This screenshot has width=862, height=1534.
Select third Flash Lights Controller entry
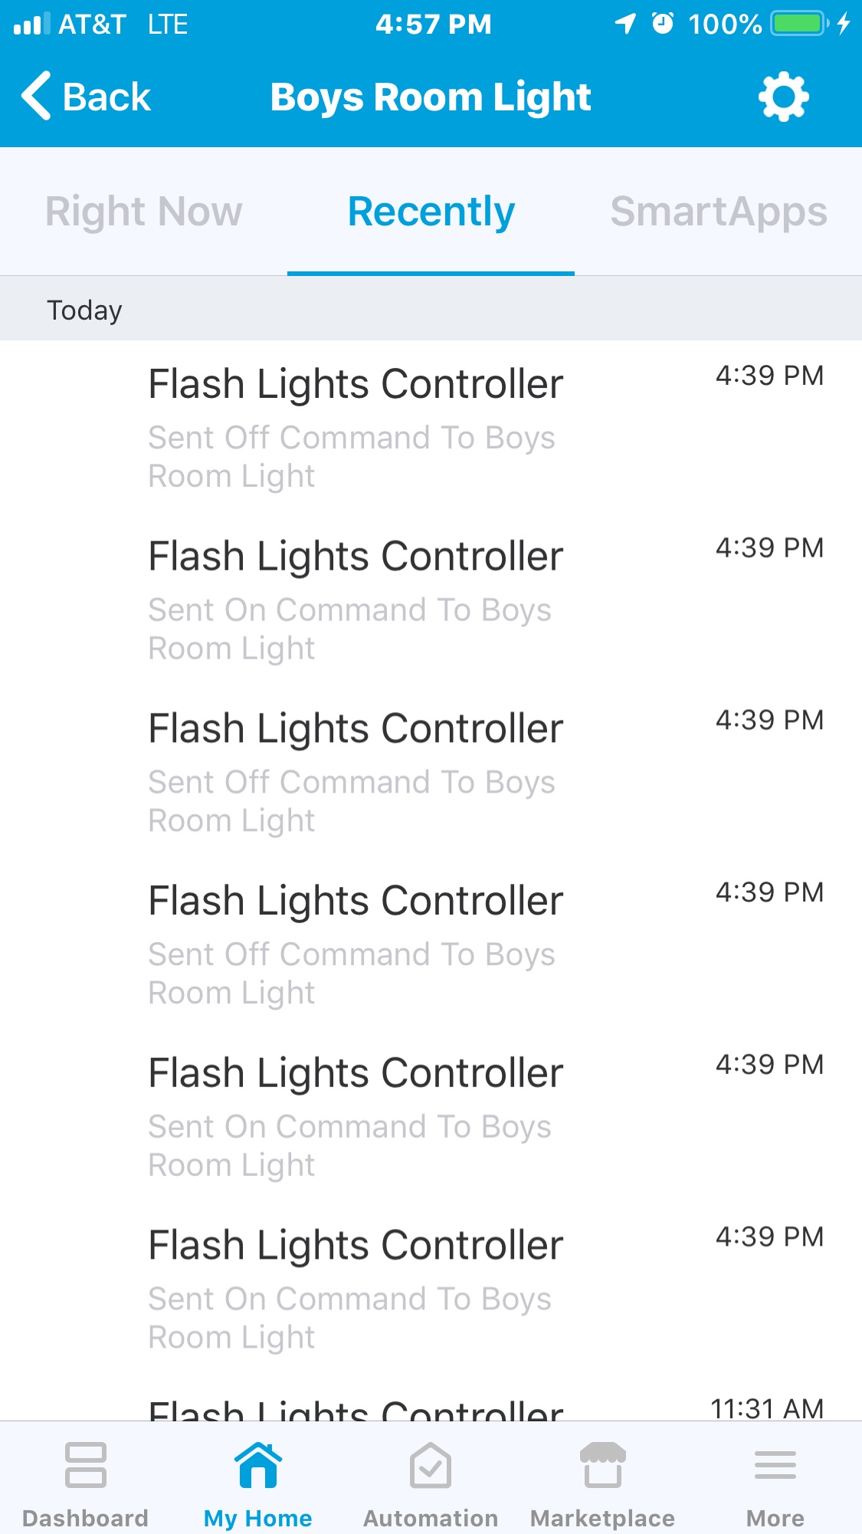point(431,771)
